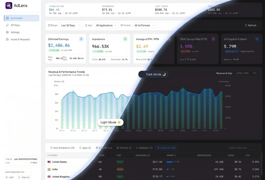Click the Sign out button
The width and height of the screenshot is (265, 180).
click(x=24, y=177)
